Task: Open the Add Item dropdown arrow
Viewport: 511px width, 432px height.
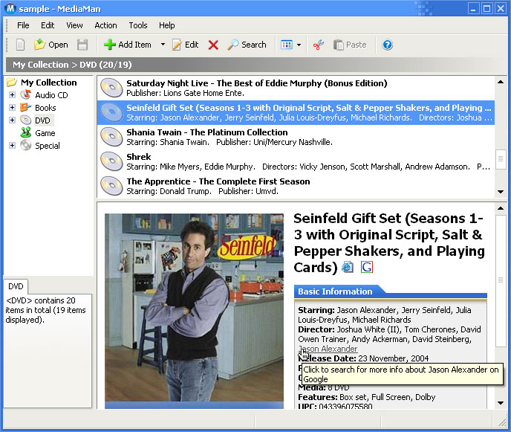Action: [163, 45]
